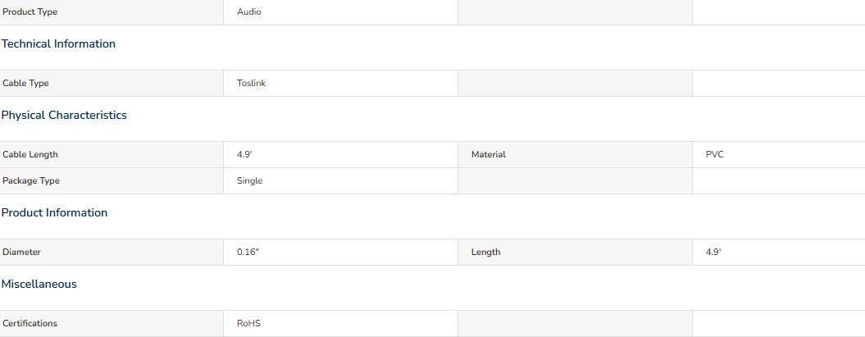The image size is (865, 337).
Task: Select the Technical Information section heading
Action: [58, 43]
